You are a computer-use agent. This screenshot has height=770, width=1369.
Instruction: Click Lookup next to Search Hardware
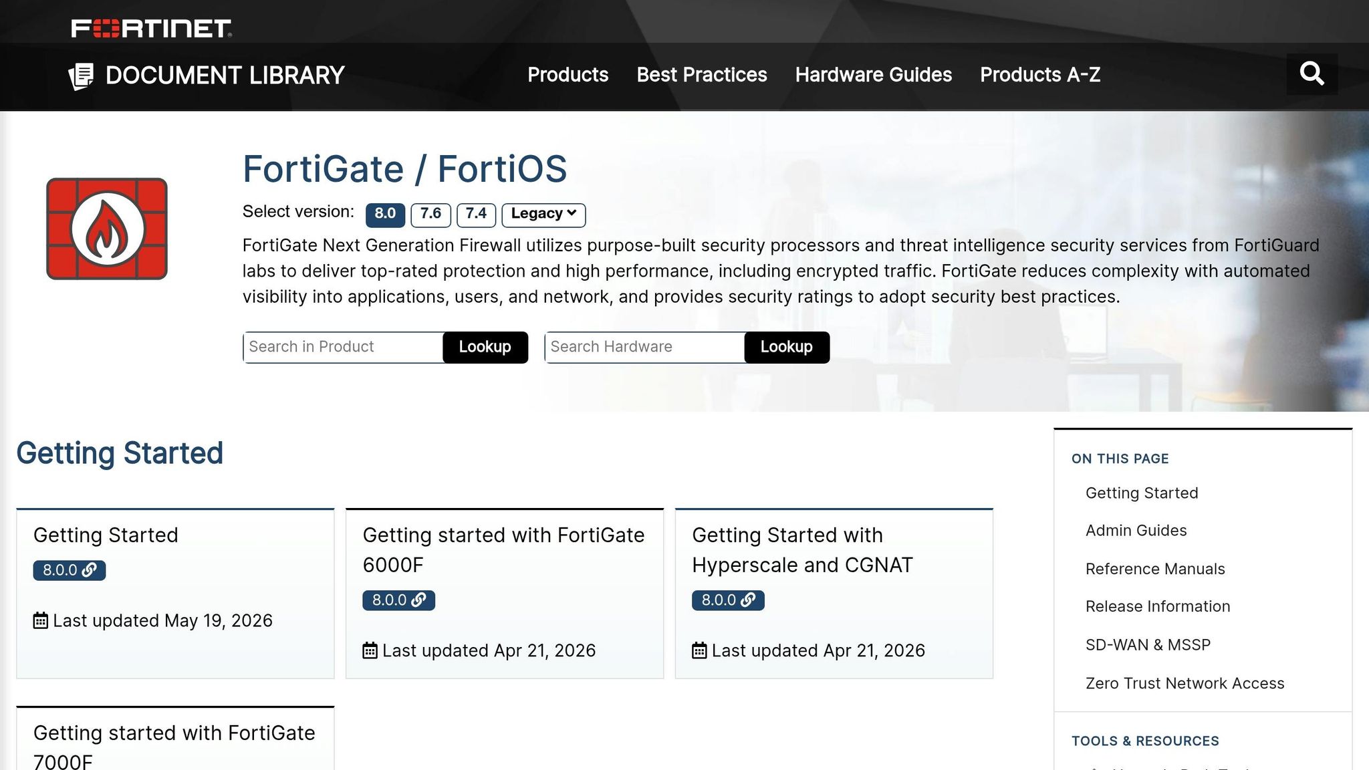[x=787, y=347]
